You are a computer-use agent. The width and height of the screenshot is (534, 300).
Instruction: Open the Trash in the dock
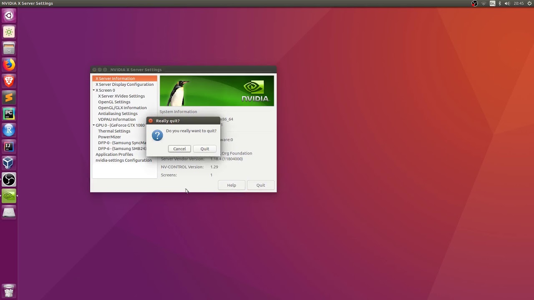[x=9, y=290]
